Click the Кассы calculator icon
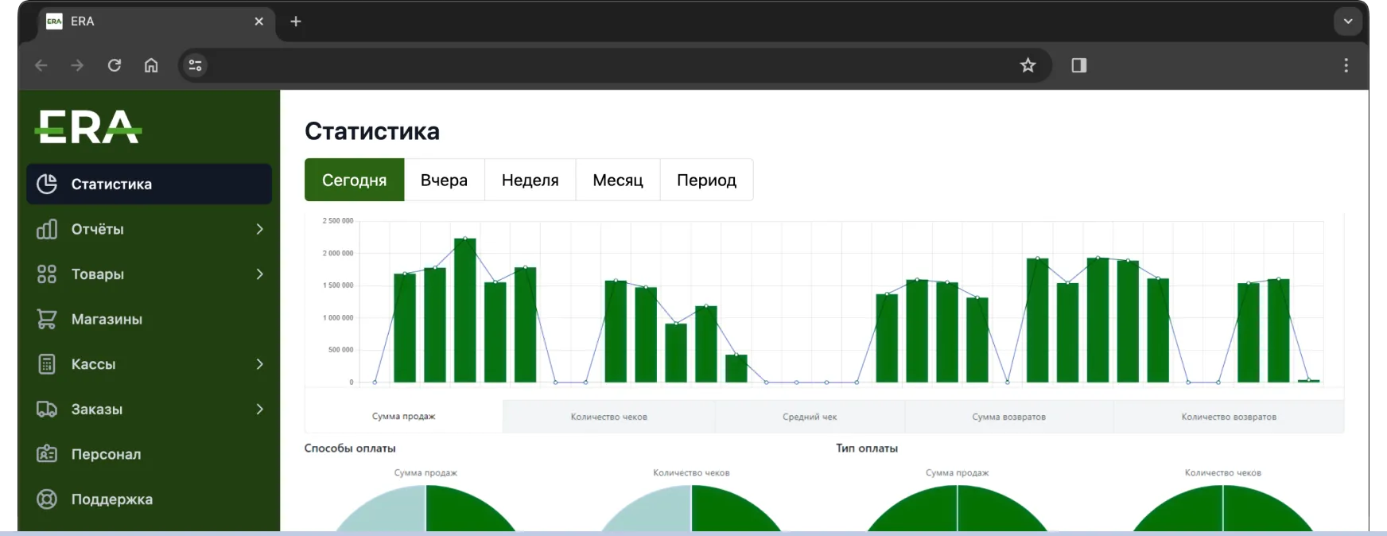The height and width of the screenshot is (536, 1387). tap(47, 364)
